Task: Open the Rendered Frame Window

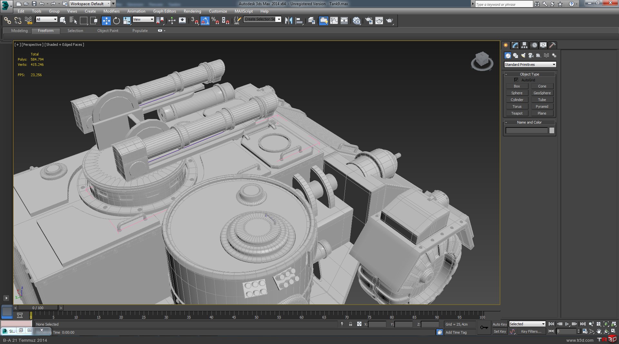Action: 379,21
